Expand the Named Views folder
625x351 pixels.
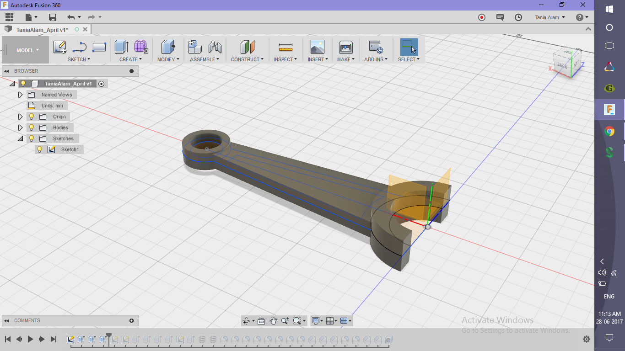coord(20,95)
